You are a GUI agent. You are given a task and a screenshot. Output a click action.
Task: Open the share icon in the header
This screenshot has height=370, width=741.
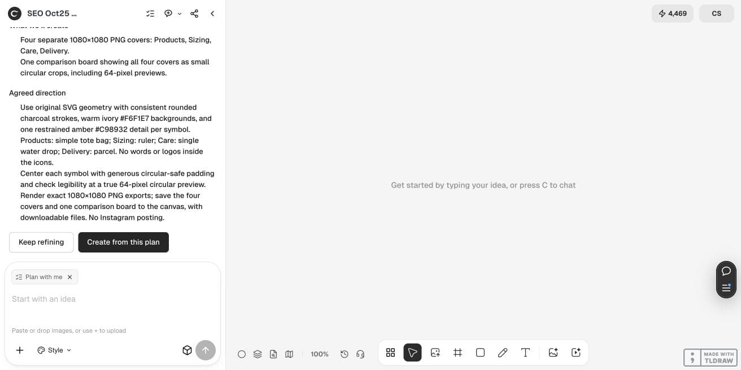[194, 14]
